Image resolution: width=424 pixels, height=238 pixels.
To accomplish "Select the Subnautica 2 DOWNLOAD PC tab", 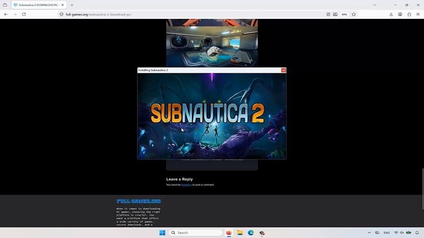I will (x=39, y=5).
